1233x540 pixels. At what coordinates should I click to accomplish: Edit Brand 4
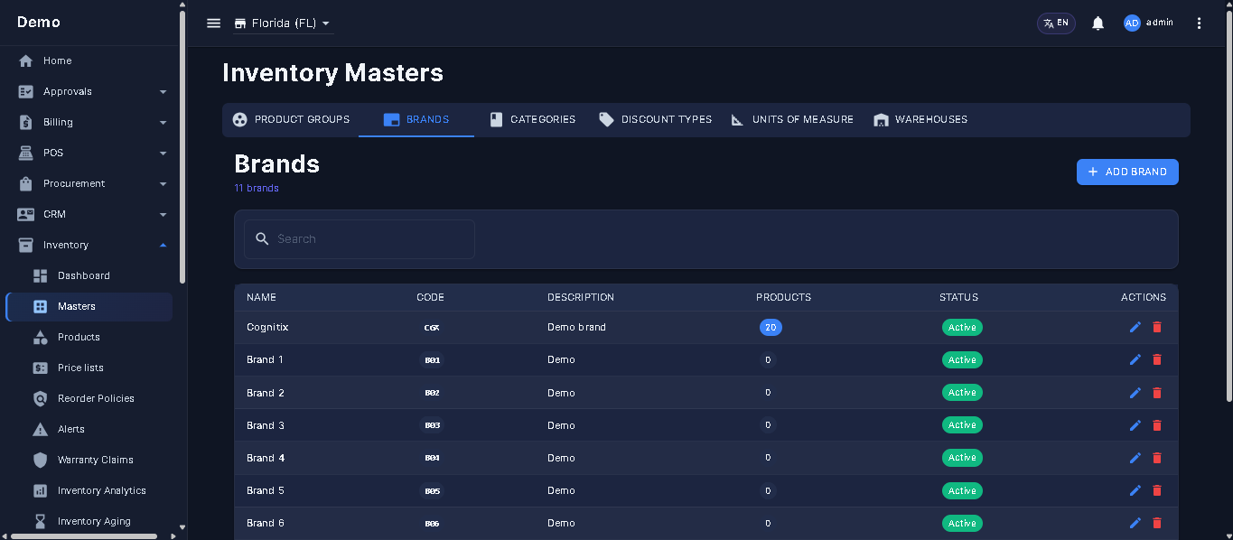tap(1135, 458)
